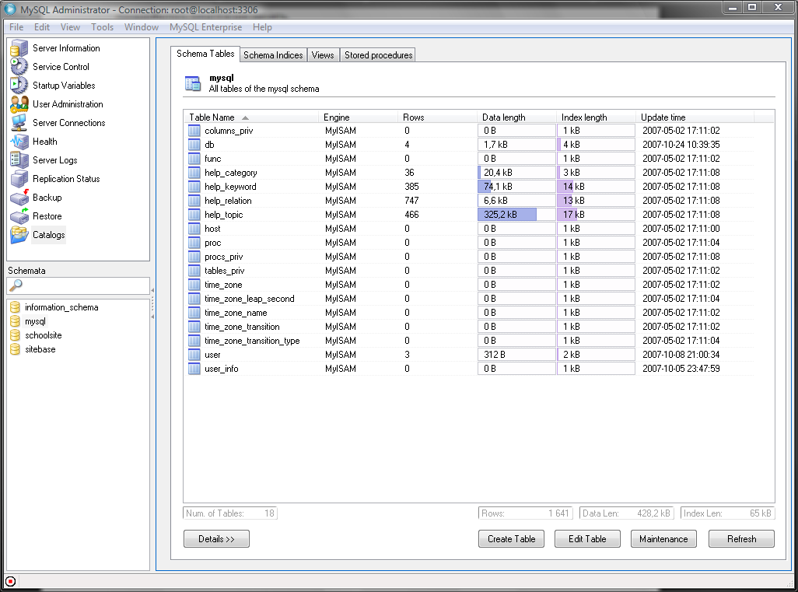Open the Tools menu
The image size is (798, 592).
(102, 27)
